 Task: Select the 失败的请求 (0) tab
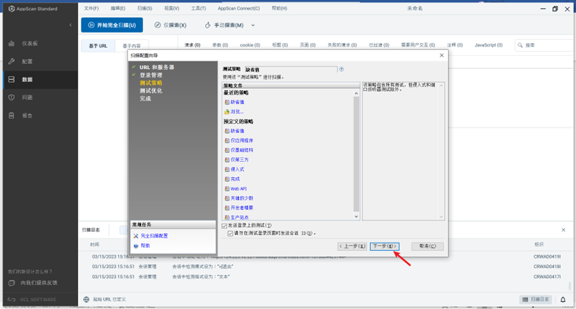coord(342,45)
